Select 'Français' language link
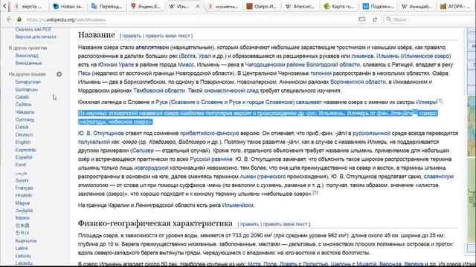 pos(24,188)
